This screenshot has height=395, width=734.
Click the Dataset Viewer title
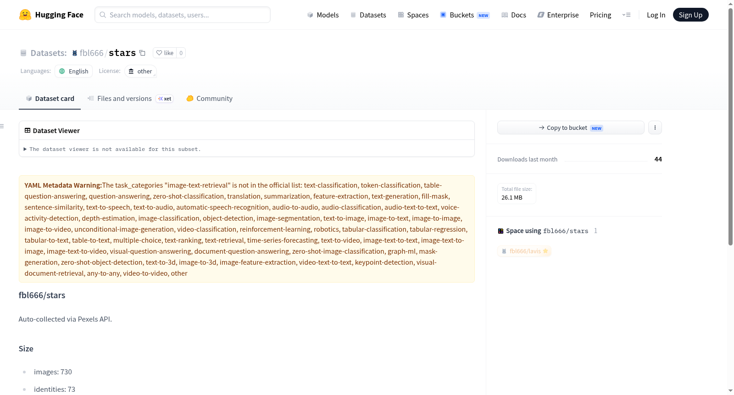pyautogui.click(x=56, y=131)
